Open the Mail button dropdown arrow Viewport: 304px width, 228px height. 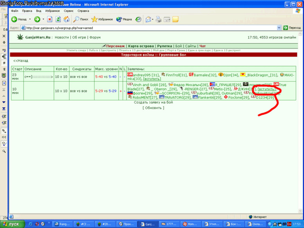(x=152, y=19)
